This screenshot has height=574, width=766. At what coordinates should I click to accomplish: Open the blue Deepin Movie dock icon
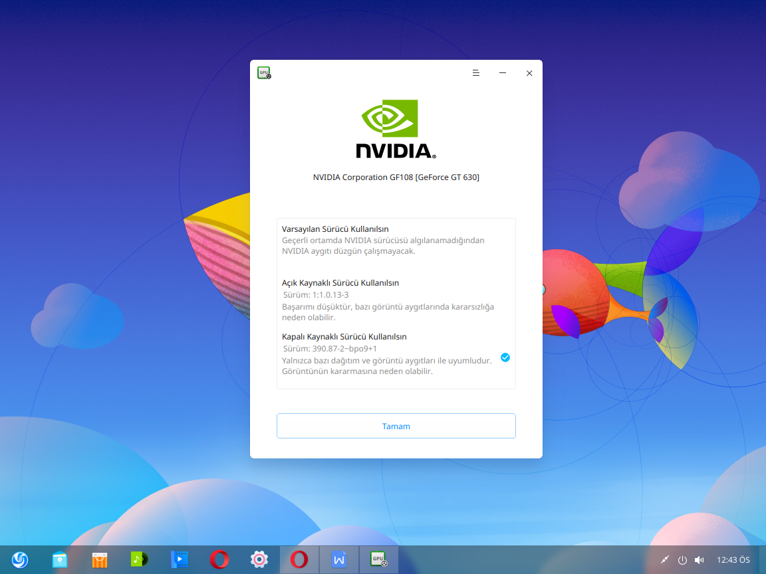pos(180,560)
